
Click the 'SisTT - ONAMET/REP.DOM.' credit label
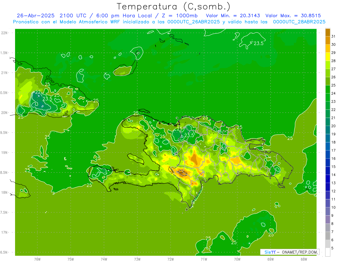(x=290, y=252)
